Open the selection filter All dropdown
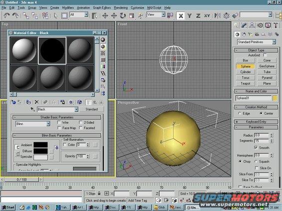 tap(86, 14)
